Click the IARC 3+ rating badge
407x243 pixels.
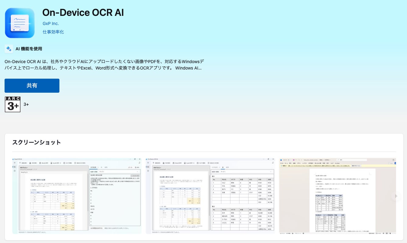tap(13, 105)
